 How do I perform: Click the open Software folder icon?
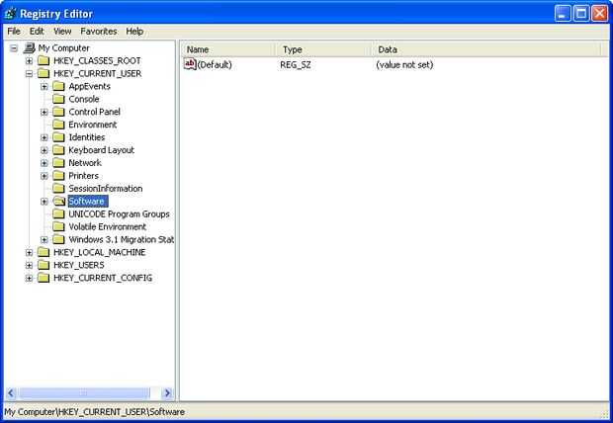coord(59,201)
